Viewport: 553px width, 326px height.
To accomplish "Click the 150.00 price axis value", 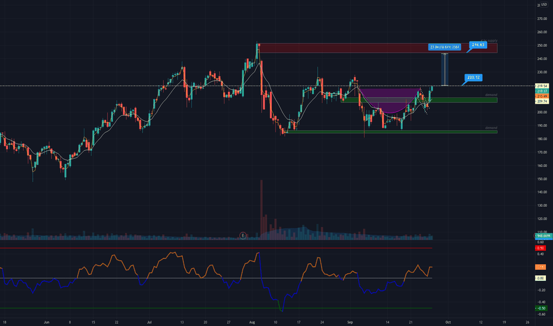I will tap(542, 179).
